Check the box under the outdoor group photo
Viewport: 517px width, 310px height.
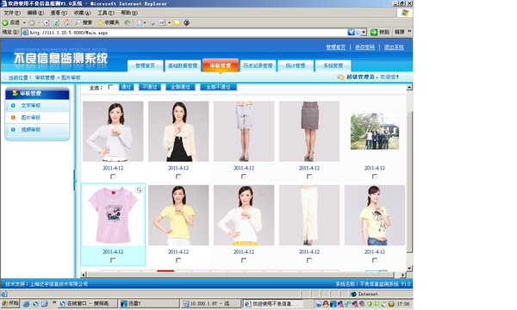[375, 177]
